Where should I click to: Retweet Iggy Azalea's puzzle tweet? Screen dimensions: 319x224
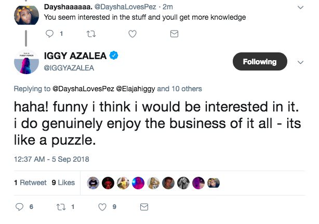(62, 206)
